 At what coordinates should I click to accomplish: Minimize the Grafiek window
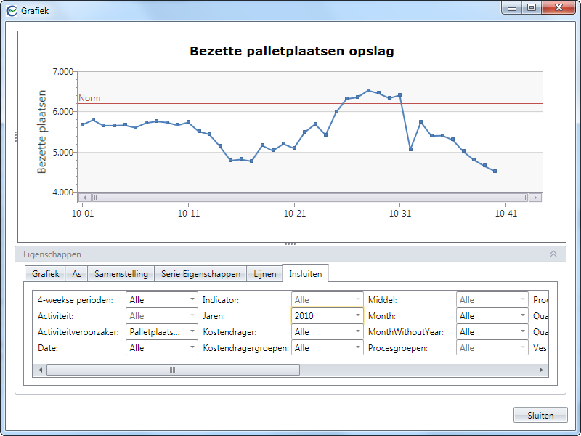point(513,8)
